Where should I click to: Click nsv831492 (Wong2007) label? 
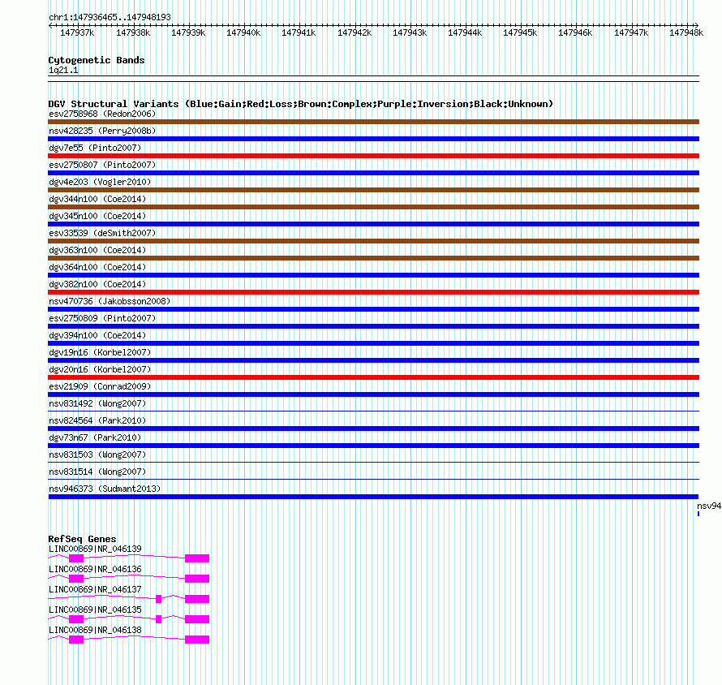click(x=97, y=403)
